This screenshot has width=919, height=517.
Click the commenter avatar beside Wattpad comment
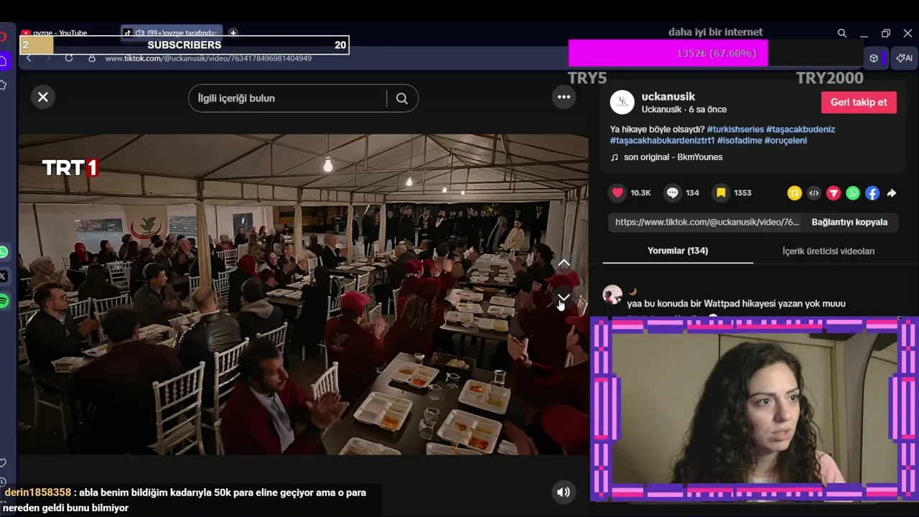coord(612,295)
